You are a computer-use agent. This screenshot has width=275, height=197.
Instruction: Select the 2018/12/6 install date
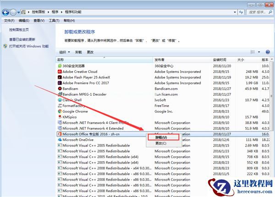coord(221,140)
